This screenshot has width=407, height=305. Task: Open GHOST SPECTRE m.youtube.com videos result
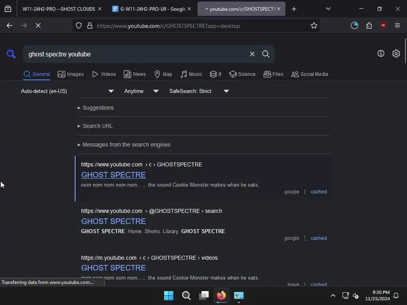[x=113, y=268]
